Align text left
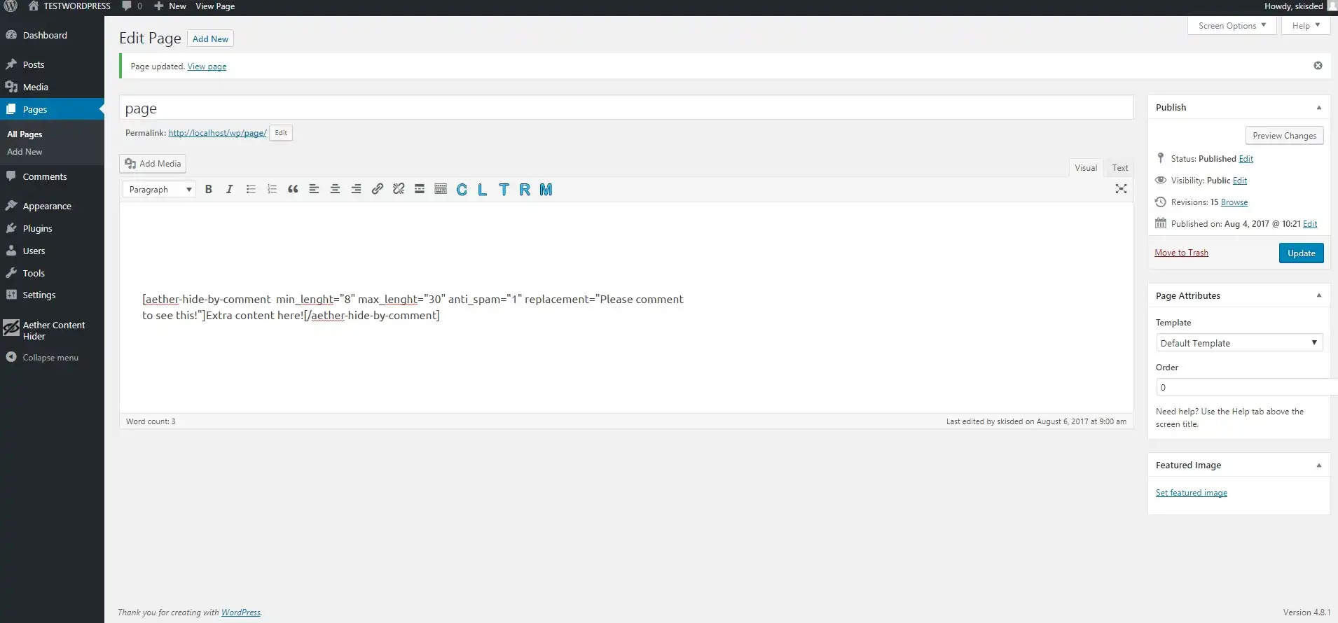1338x623 pixels. (x=314, y=189)
